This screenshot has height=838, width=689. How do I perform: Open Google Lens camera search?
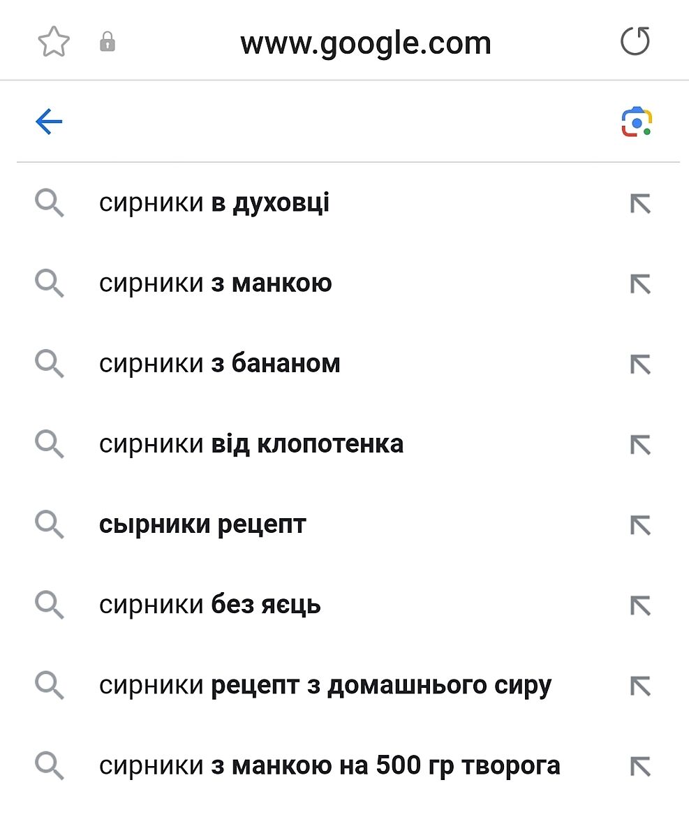[x=636, y=122]
